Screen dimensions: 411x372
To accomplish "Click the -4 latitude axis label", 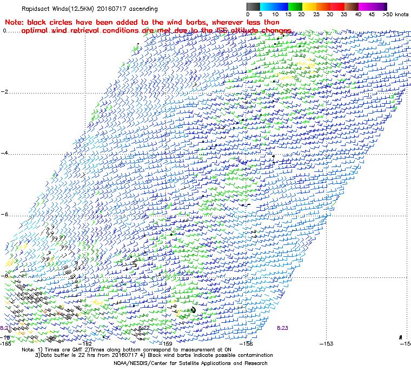I will point(4,153).
